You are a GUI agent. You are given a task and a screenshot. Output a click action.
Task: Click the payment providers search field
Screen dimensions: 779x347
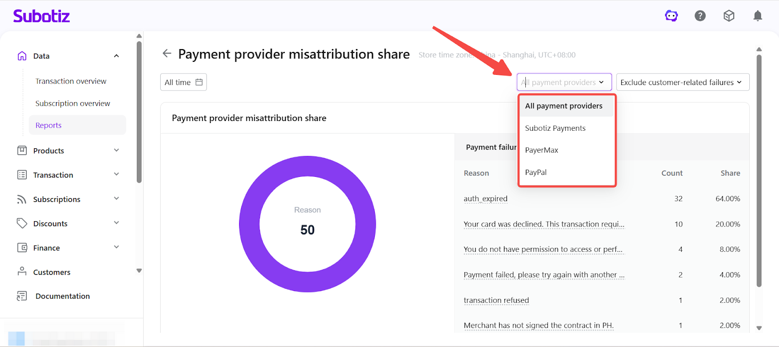(559, 82)
